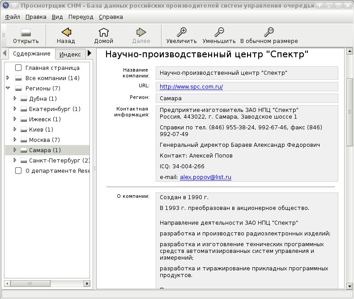Click the toolbar drag handle grip
This screenshot has height=299, width=354.
[x=4, y=35]
